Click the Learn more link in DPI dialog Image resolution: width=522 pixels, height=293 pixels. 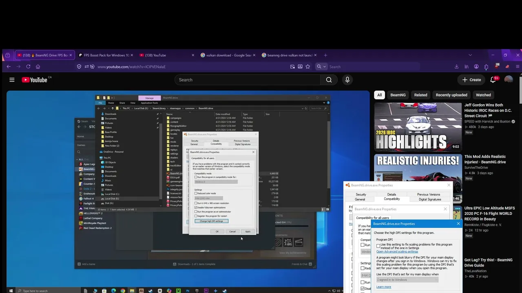click(384, 287)
